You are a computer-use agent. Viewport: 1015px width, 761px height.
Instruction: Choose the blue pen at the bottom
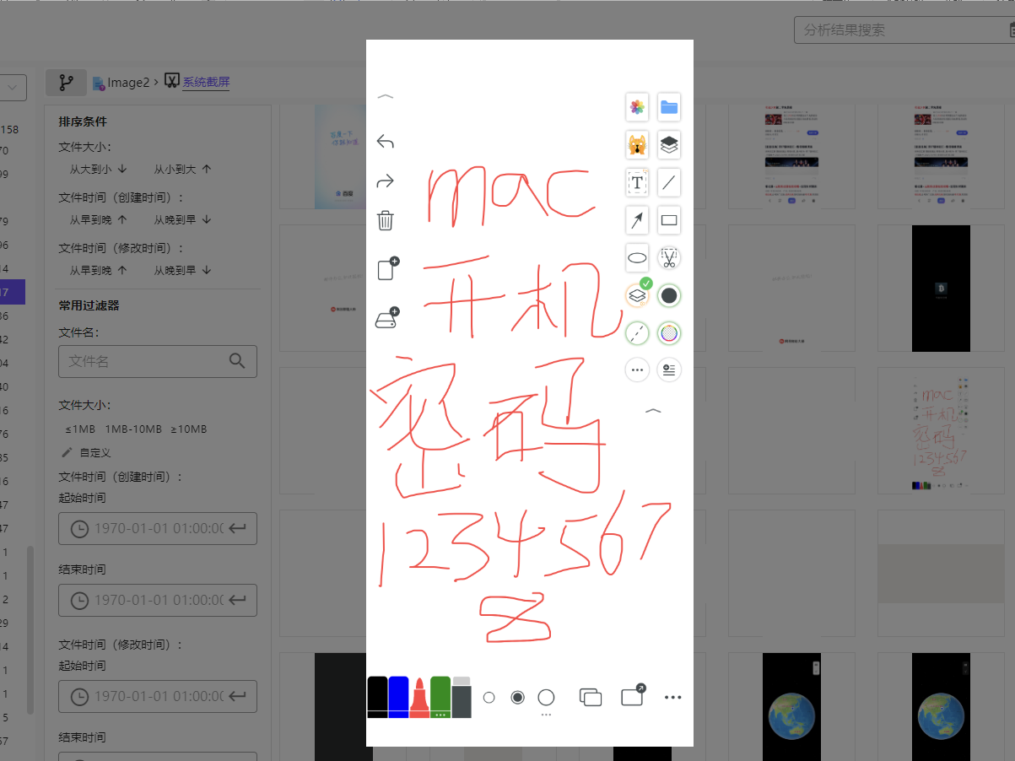[x=398, y=697]
